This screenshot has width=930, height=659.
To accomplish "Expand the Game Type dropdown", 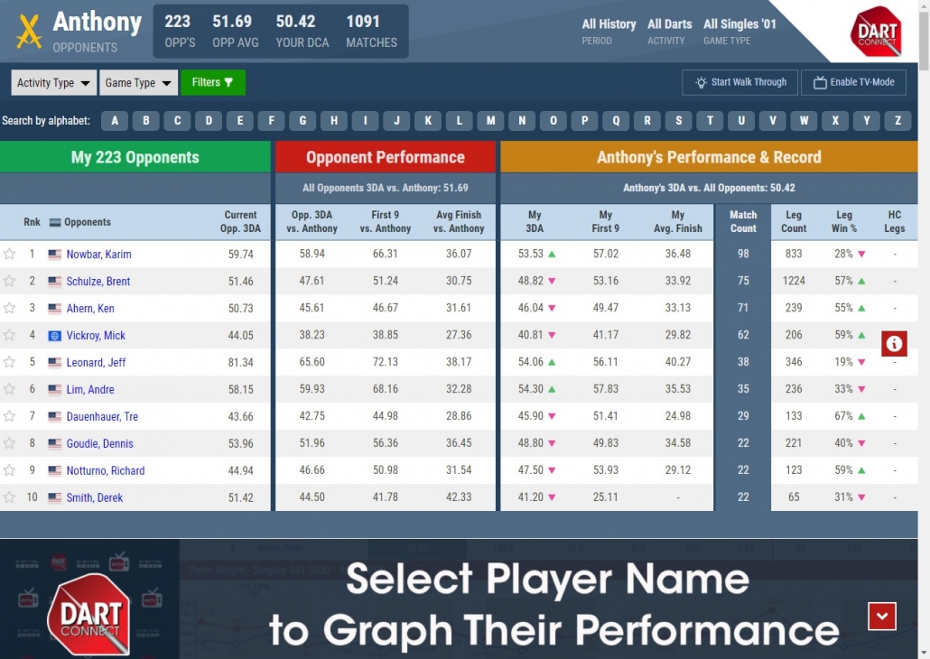I will point(138,83).
